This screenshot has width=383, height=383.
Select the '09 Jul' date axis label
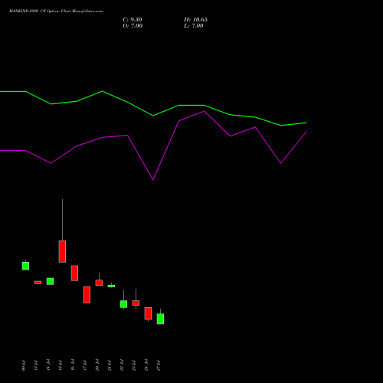[24, 365]
